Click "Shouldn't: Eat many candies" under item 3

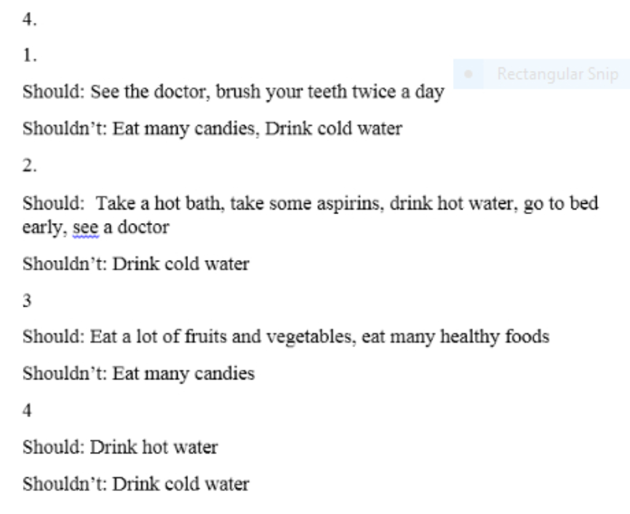138,374
